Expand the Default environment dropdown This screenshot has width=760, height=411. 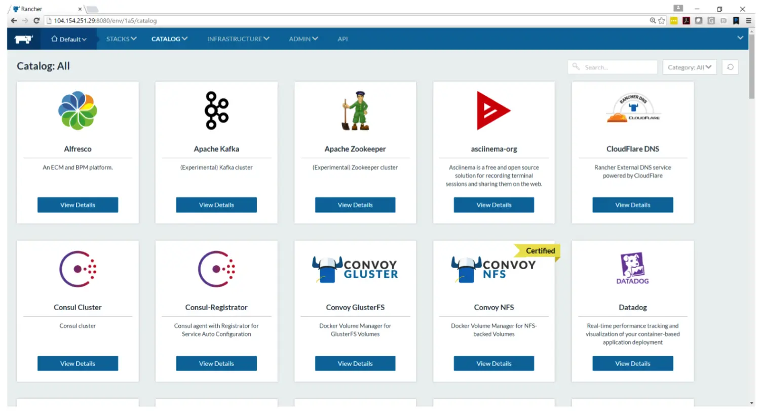(x=69, y=39)
